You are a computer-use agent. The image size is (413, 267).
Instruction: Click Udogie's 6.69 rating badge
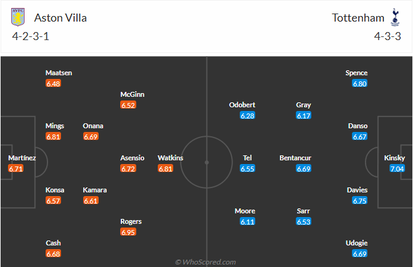(x=360, y=253)
